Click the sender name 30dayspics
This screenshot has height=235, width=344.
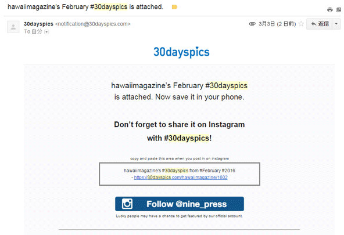[x=38, y=24]
